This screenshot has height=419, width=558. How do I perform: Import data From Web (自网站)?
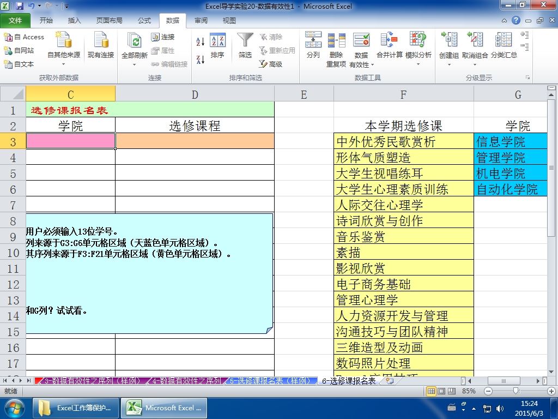click(19, 51)
